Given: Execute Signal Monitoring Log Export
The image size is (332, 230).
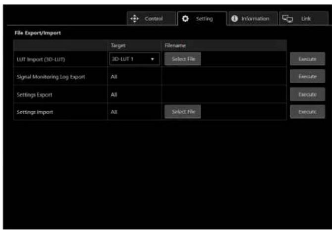Looking at the screenshot, I should [x=307, y=76].
